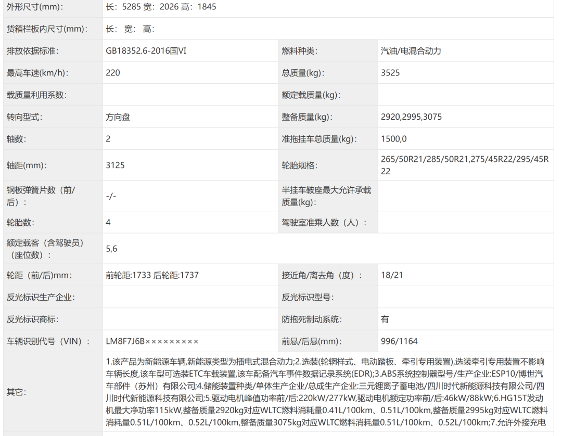Viewport: 562px width, 436px height.
Task: Select the seating capacity value 5,6
Action: pos(111,249)
